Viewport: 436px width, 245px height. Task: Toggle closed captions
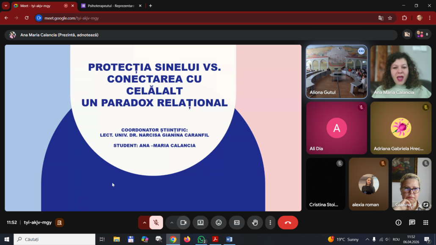(x=237, y=223)
